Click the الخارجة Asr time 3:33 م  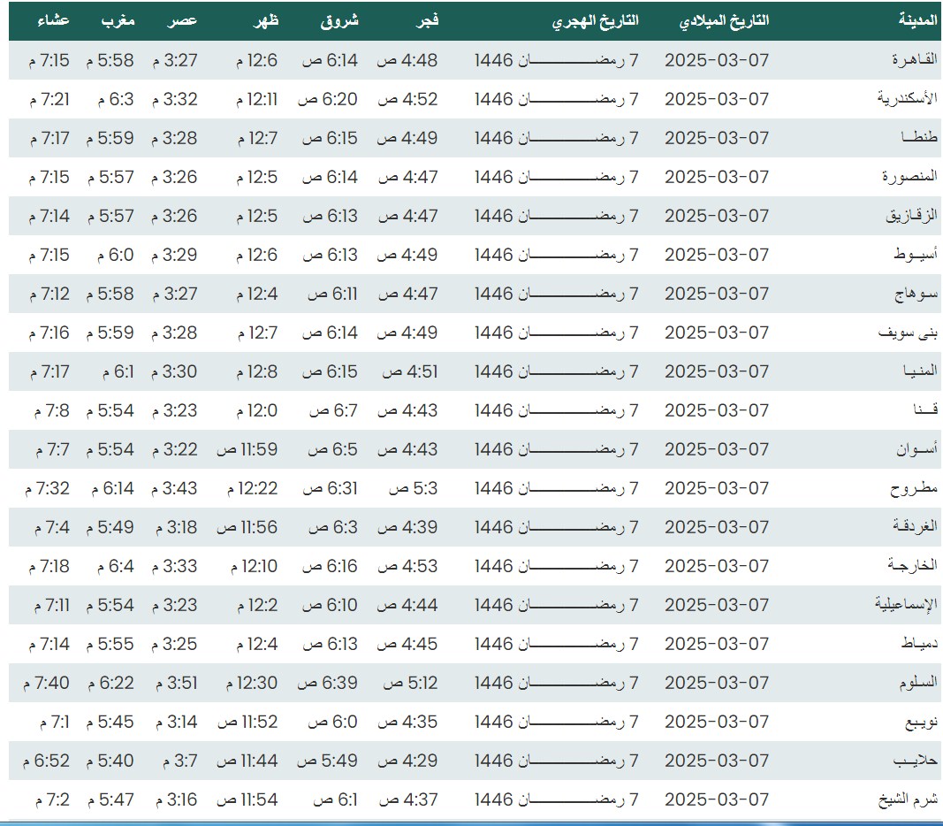pyautogui.click(x=174, y=566)
